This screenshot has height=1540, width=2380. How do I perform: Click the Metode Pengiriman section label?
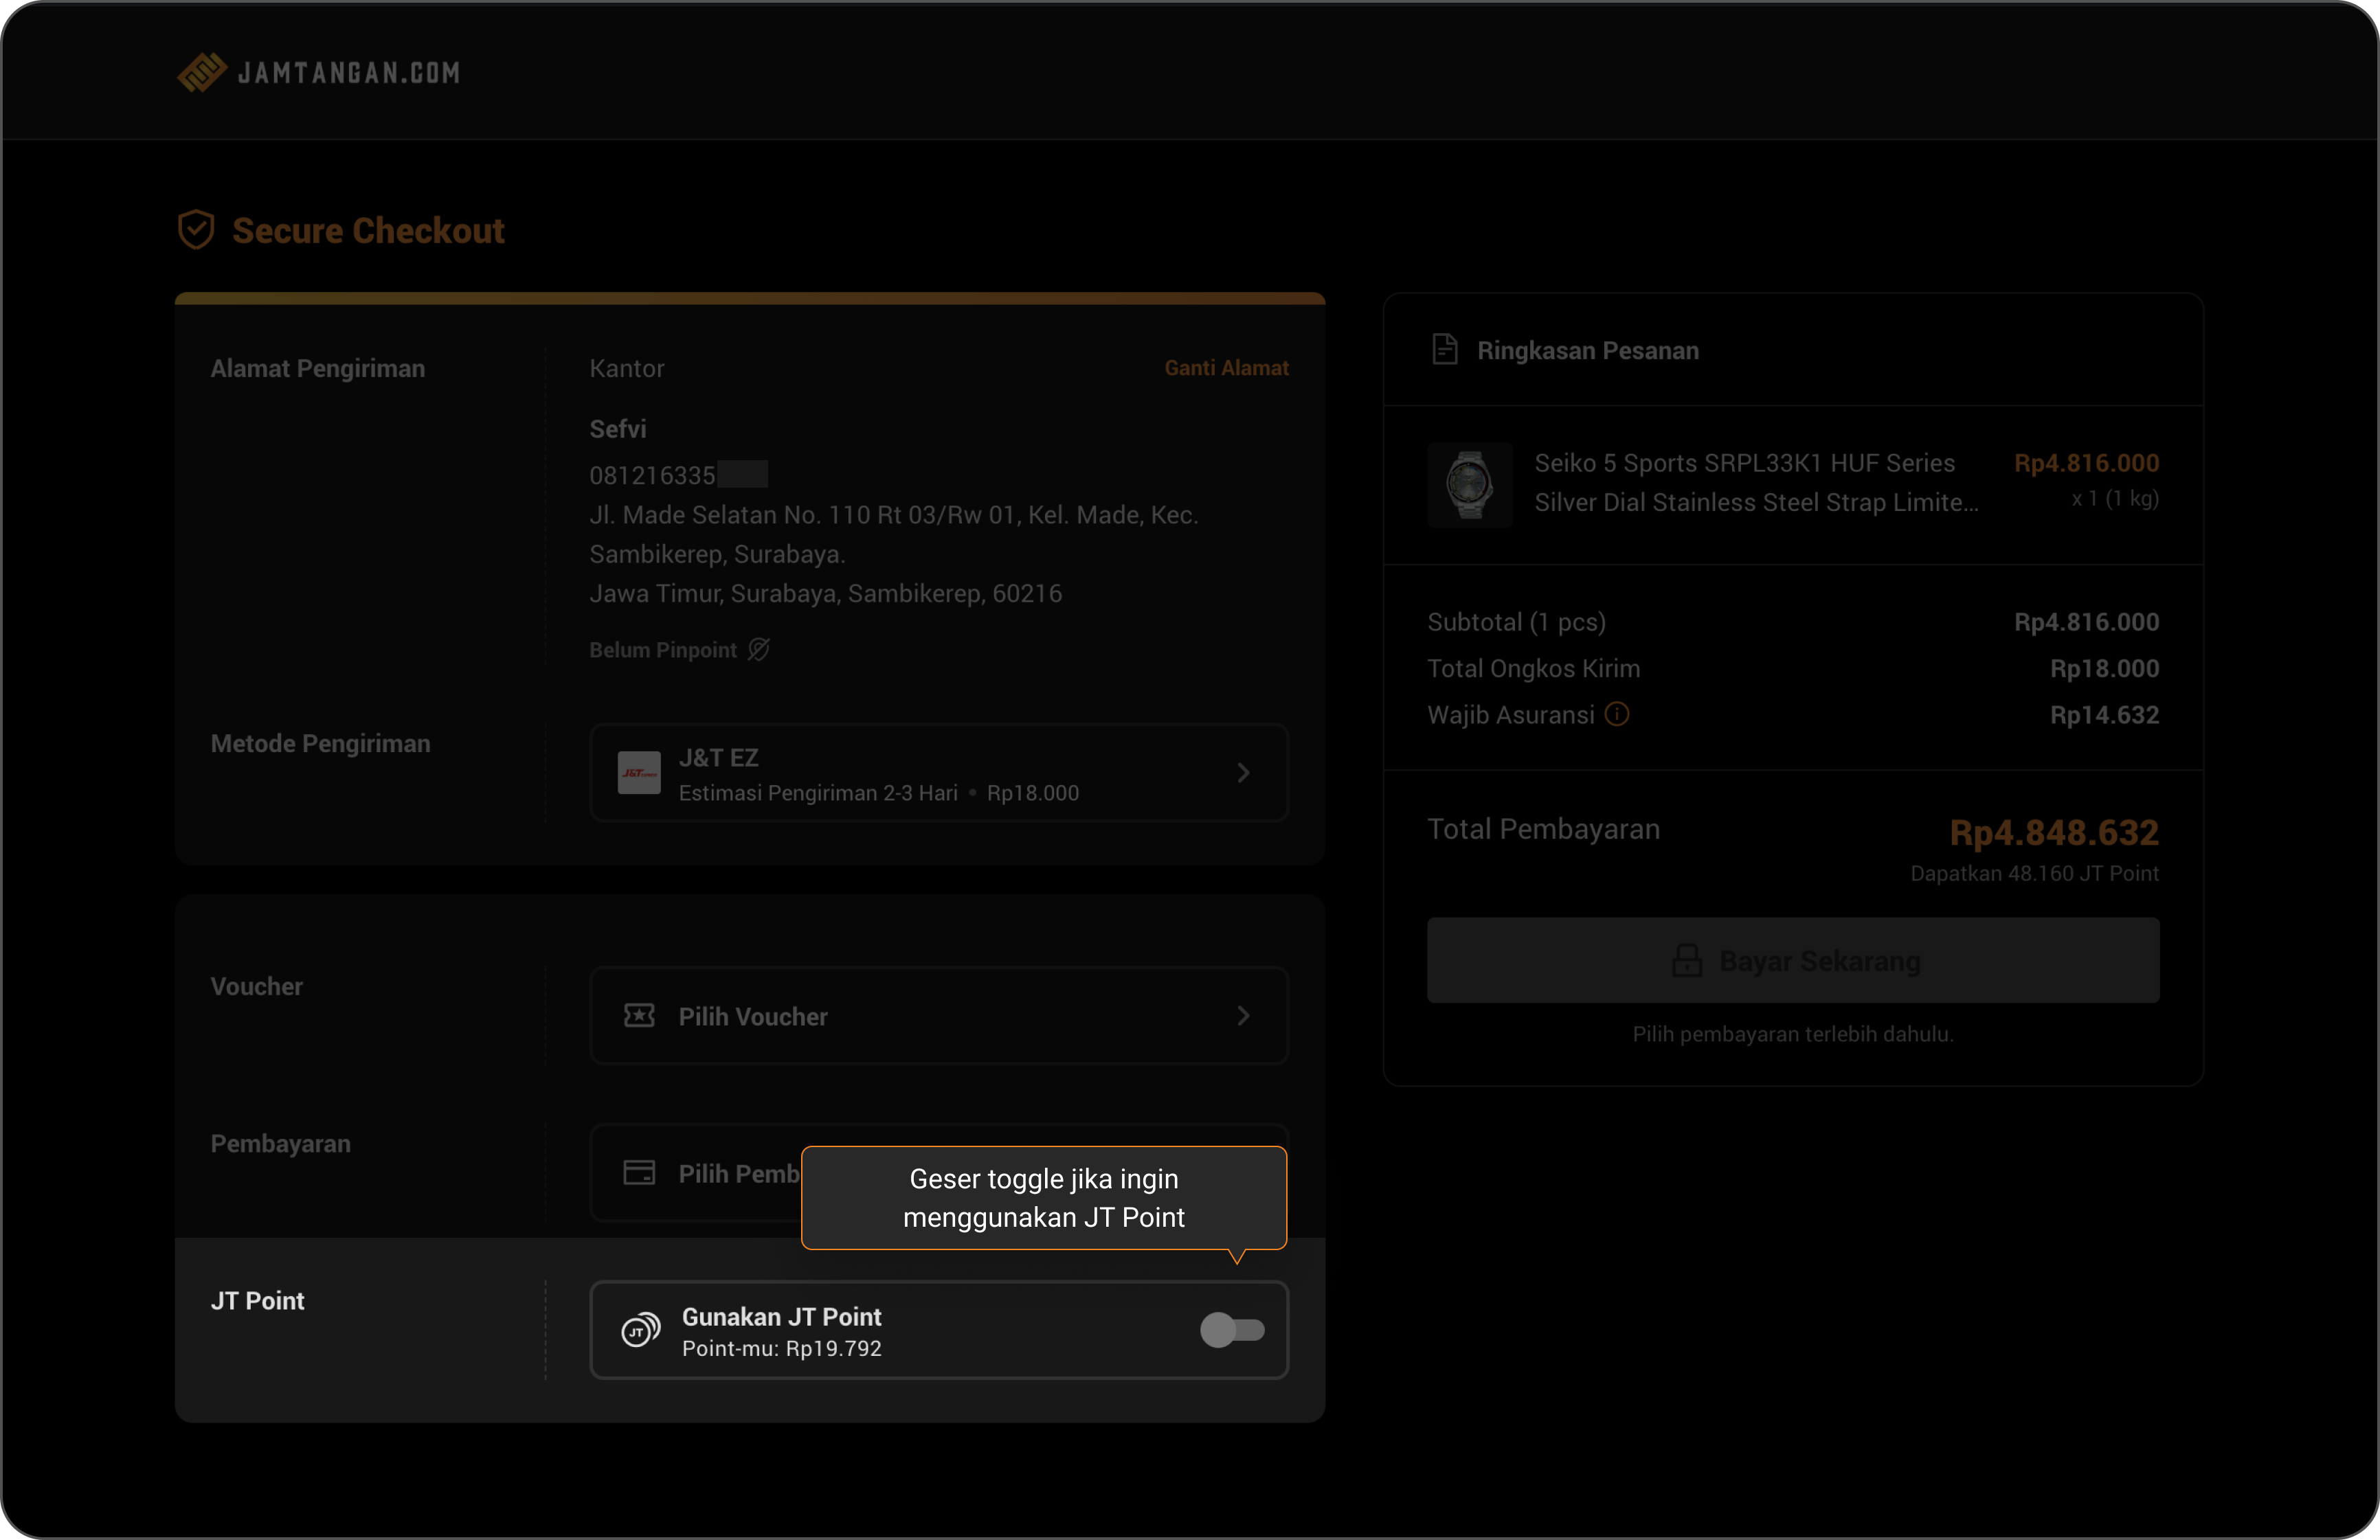[320, 744]
